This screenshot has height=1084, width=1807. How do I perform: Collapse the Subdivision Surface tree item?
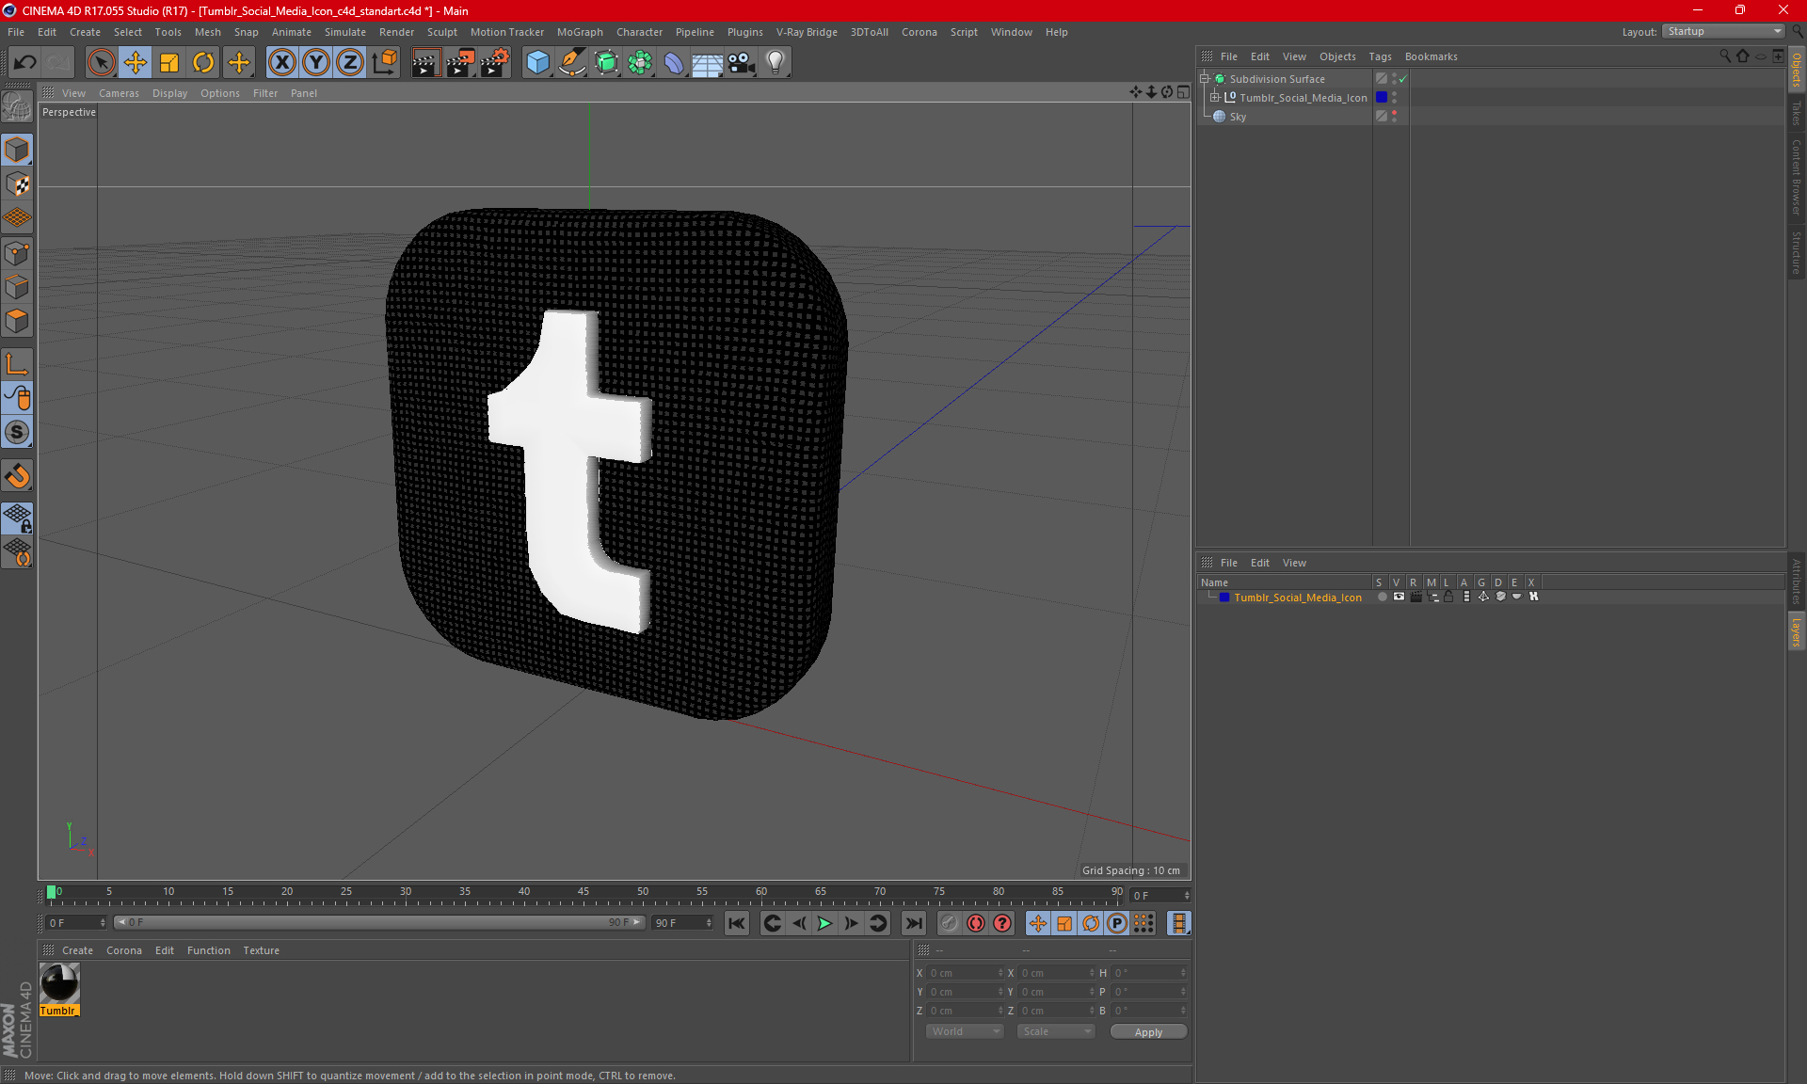[1205, 79]
